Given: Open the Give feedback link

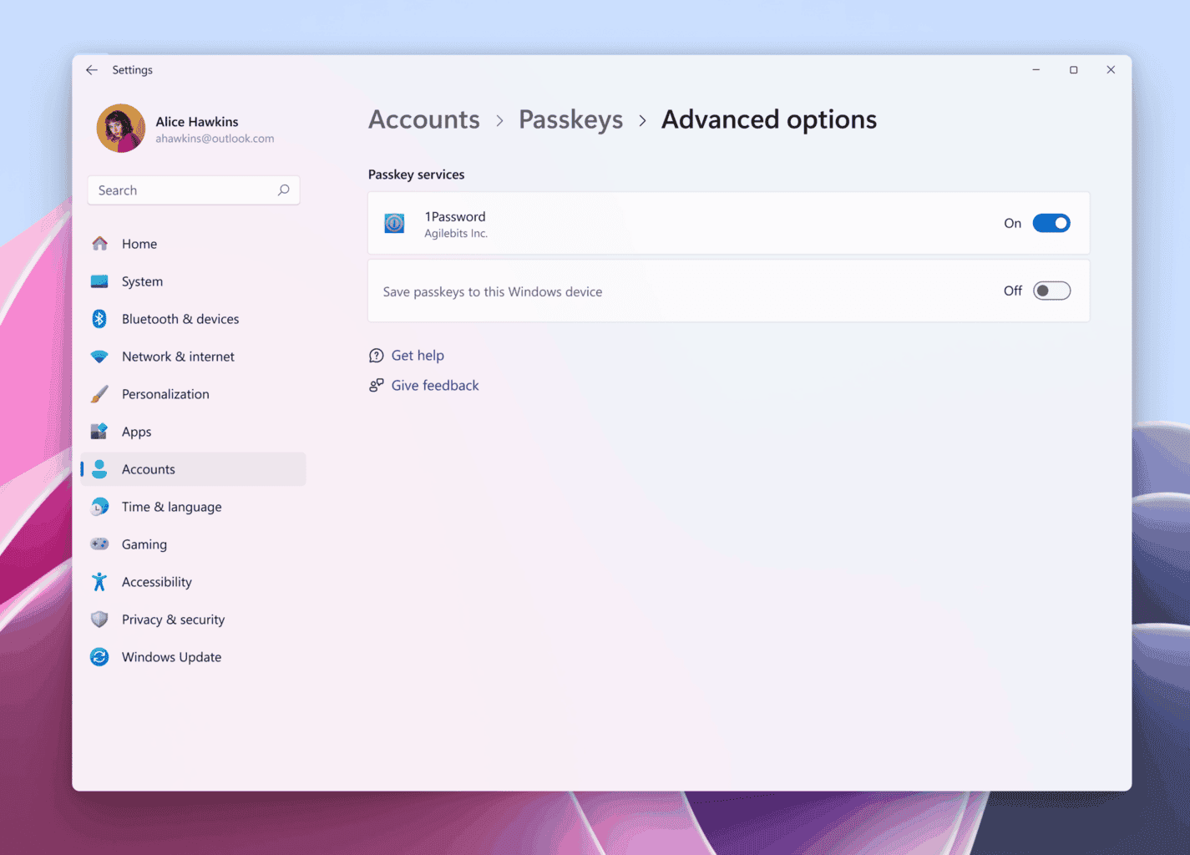Looking at the screenshot, I should 435,385.
